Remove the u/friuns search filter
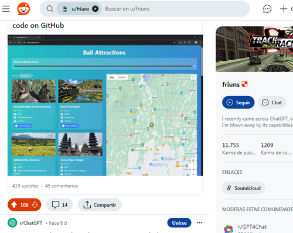The image size is (293, 233). coord(95,9)
